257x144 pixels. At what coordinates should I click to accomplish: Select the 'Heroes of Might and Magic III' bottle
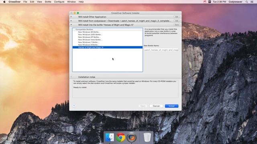tap(108, 47)
